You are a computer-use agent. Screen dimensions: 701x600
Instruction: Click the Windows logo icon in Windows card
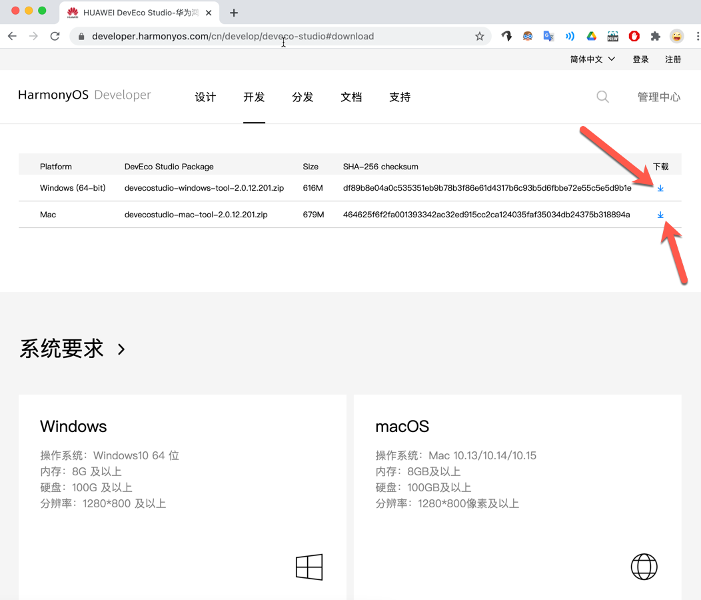(309, 567)
